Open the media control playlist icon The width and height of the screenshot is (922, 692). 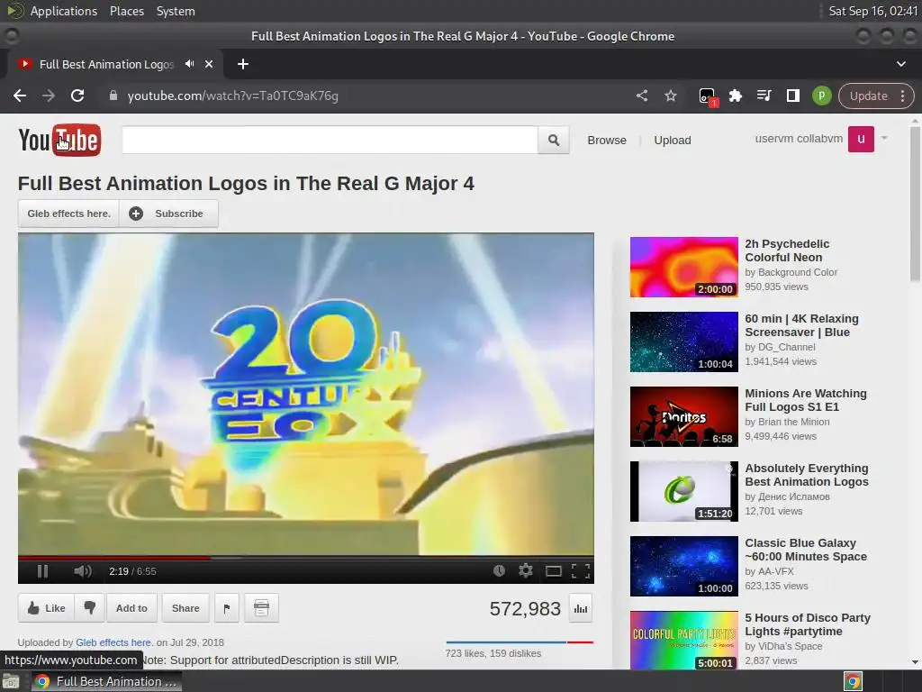click(764, 96)
